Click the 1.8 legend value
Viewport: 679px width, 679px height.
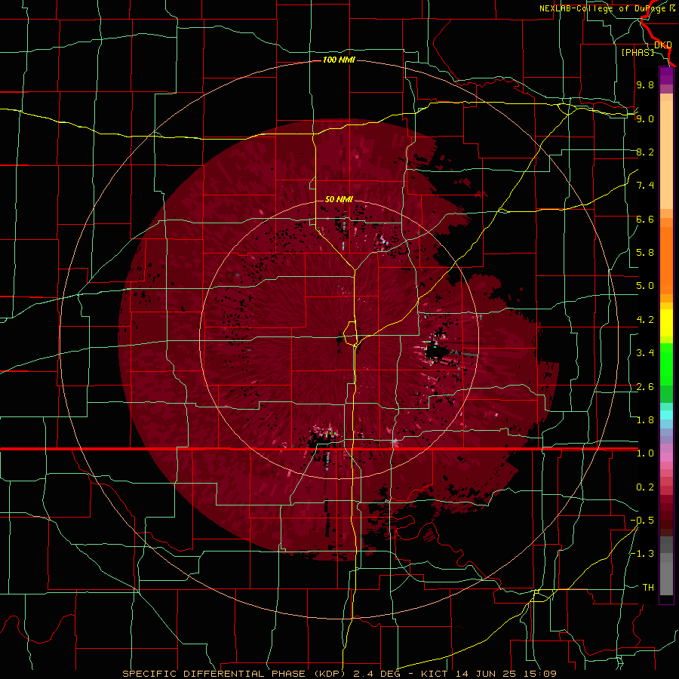coord(645,420)
